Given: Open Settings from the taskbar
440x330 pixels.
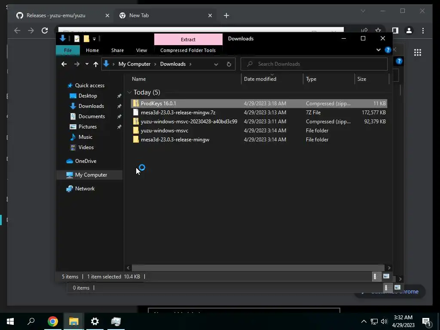Looking at the screenshot, I should click(95, 321).
